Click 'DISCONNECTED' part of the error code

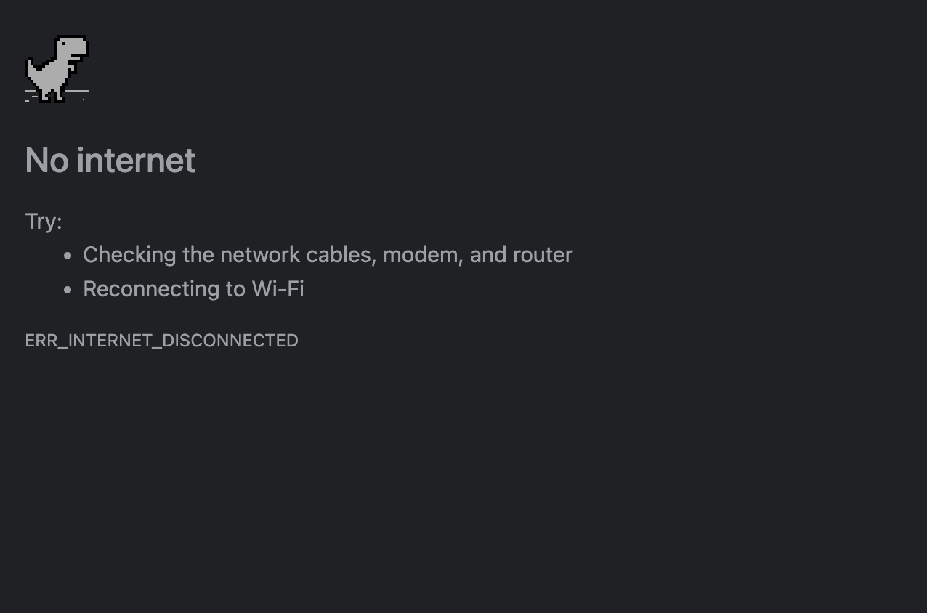pyautogui.click(x=230, y=341)
